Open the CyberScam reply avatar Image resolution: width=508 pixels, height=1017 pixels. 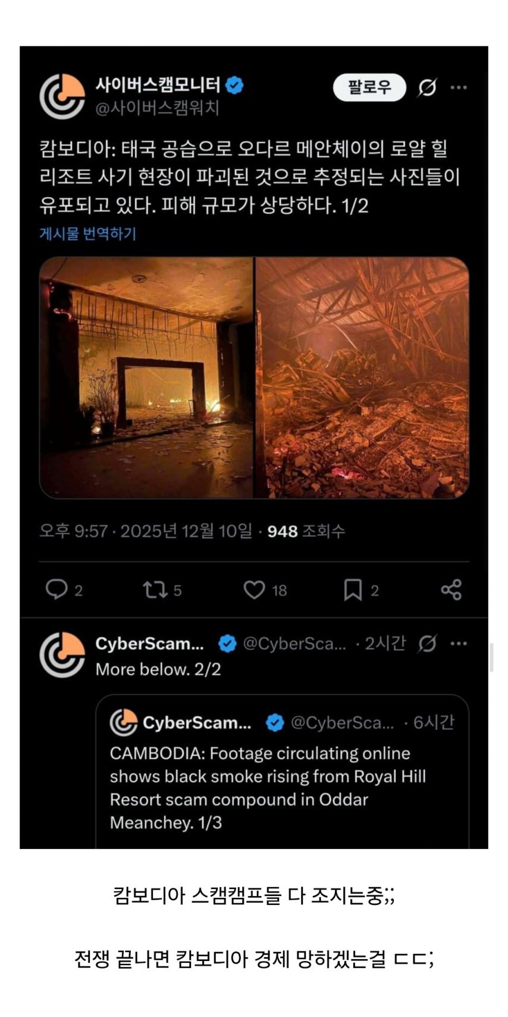pyautogui.click(x=62, y=654)
